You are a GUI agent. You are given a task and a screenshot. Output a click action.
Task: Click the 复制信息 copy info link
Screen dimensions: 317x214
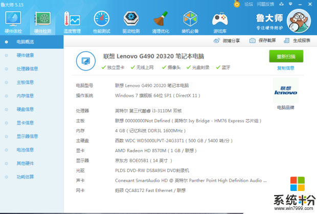point(286,68)
